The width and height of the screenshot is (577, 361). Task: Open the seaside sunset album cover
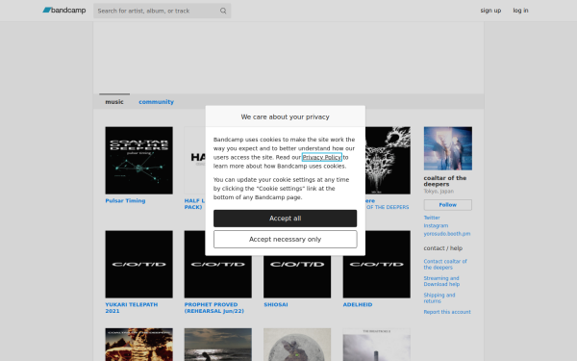coord(218,345)
